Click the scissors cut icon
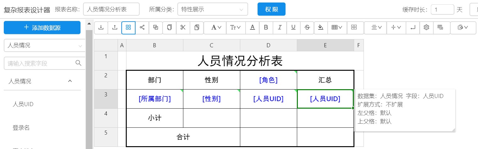 [x=183, y=28]
